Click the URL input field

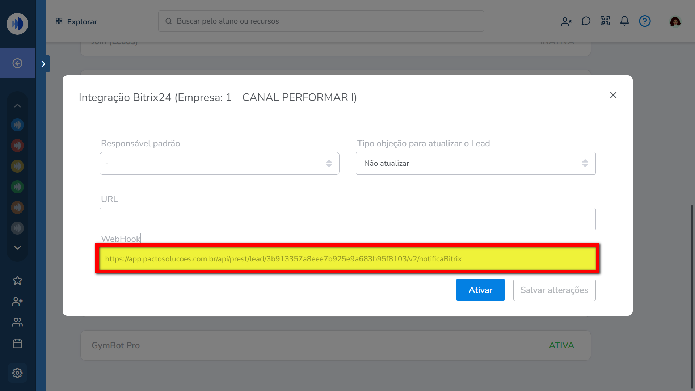pyautogui.click(x=347, y=219)
